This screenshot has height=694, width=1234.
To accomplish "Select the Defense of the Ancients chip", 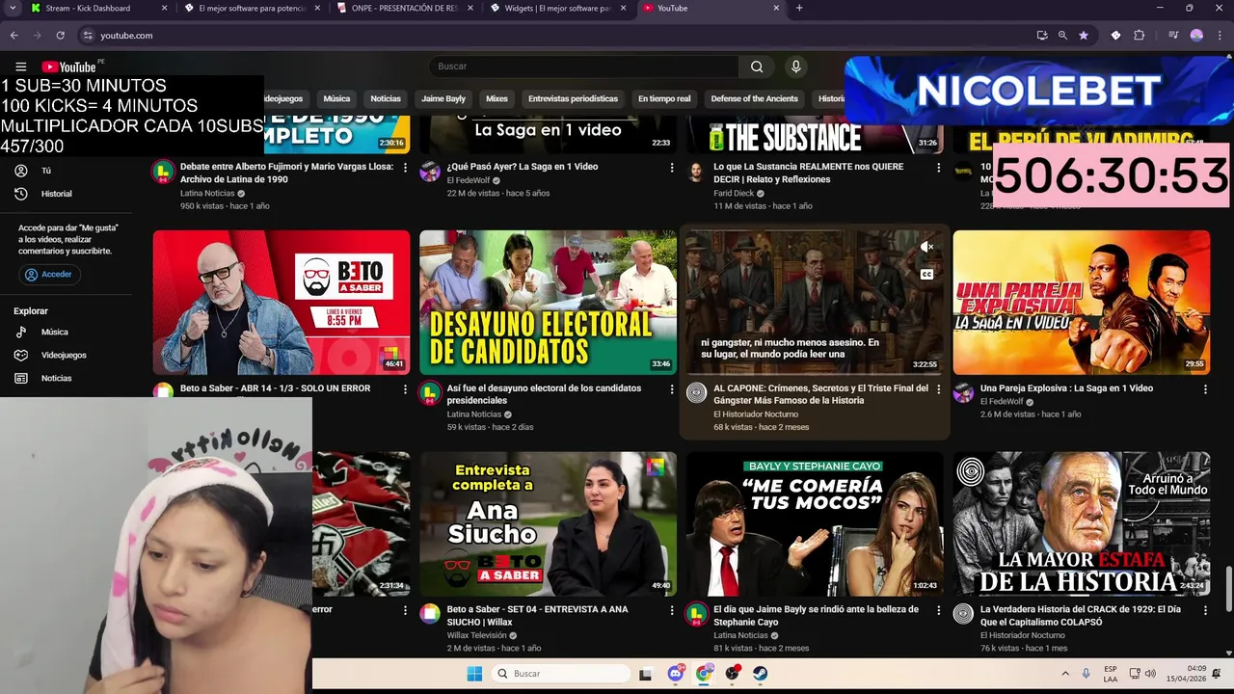I will click(x=754, y=98).
